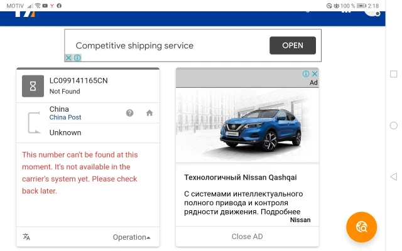Open the Технологичный Nissan Qashqai headline
The width and height of the screenshot is (402, 251).
[x=240, y=177]
